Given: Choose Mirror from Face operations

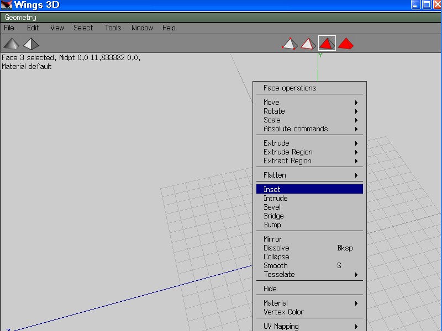Looking at the screenshot, I should tap(309, 239).
